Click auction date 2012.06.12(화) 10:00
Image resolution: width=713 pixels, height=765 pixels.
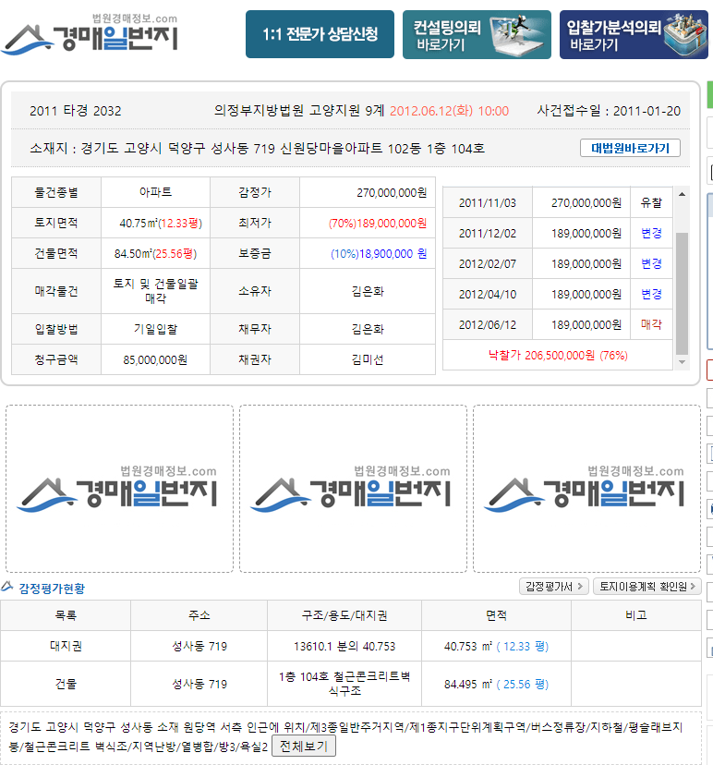point(449,111)
